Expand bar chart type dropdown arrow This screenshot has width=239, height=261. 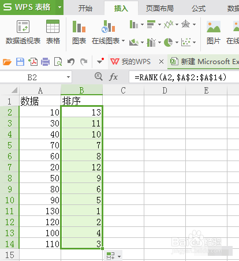pyautogui.click(x=159, y=24)
